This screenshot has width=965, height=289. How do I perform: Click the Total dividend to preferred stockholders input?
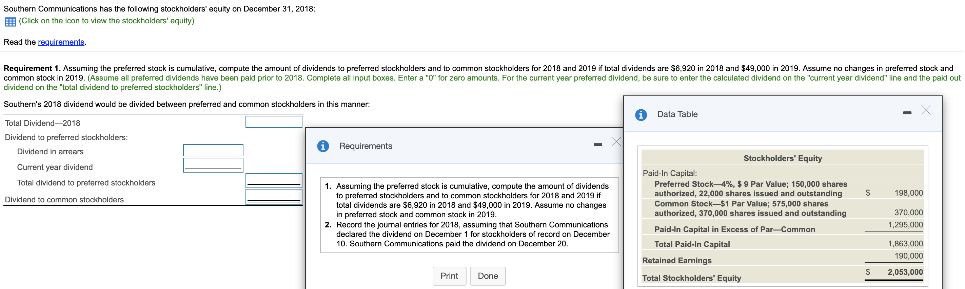(274, 181)
